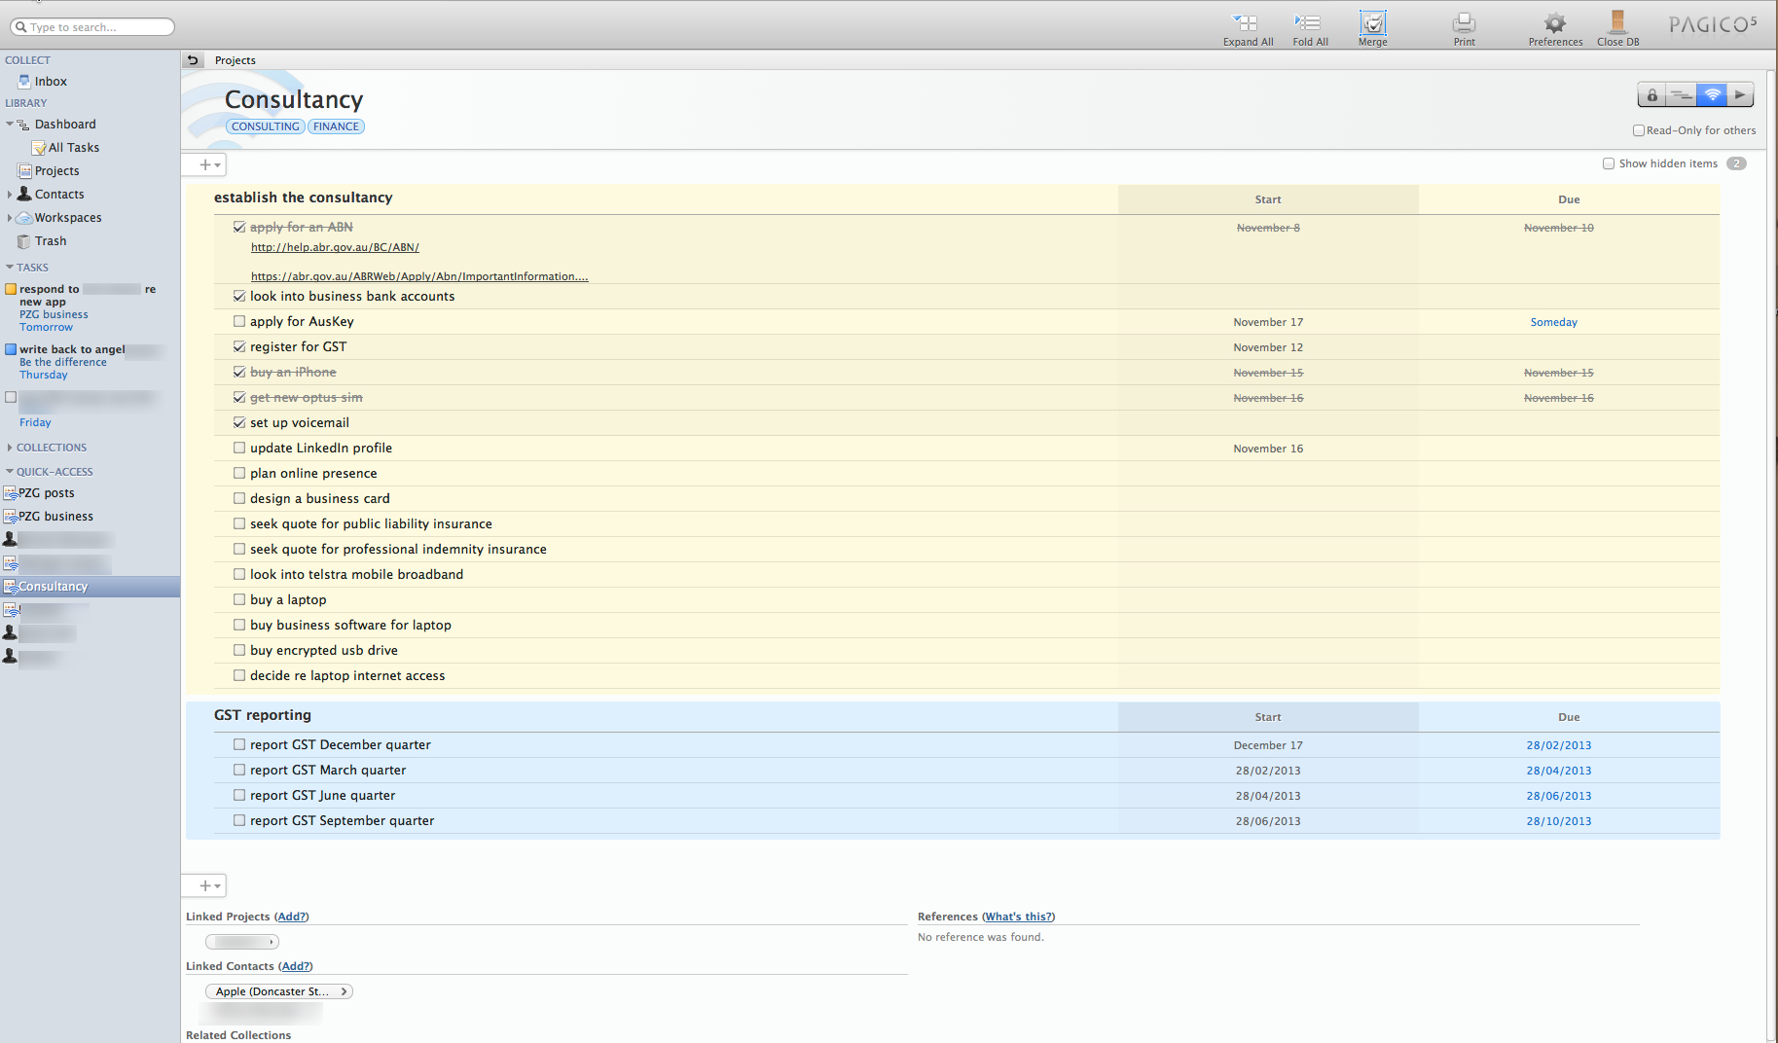This screenshot has width=1778, height=1043.
Task: Click the back arrow beside Projects
Action: coord(193,60)
